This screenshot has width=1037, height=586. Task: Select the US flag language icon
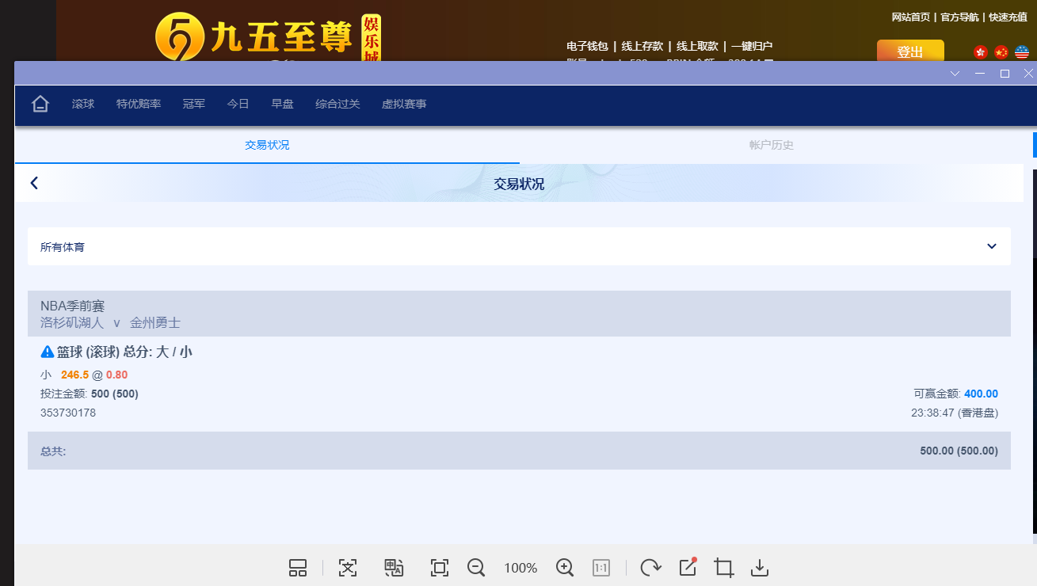coord(1022,52)
